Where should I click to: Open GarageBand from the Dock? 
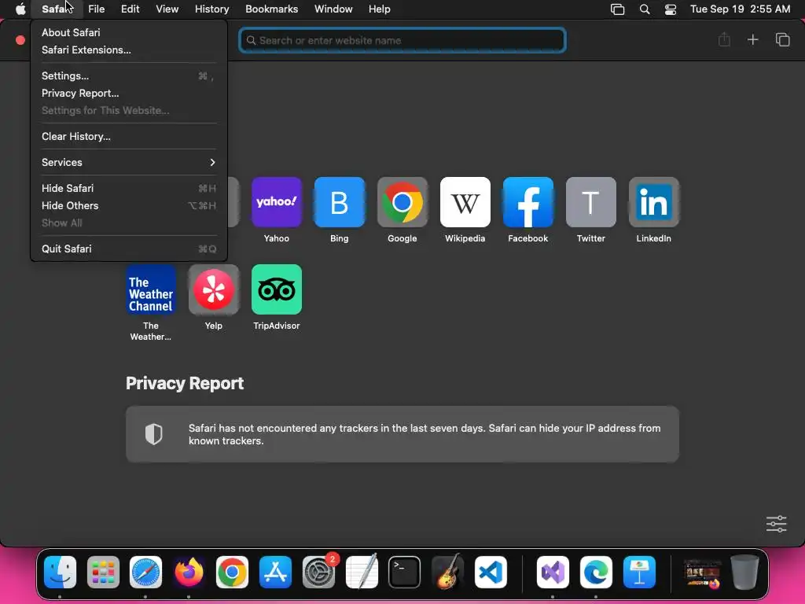coord(447,572)
